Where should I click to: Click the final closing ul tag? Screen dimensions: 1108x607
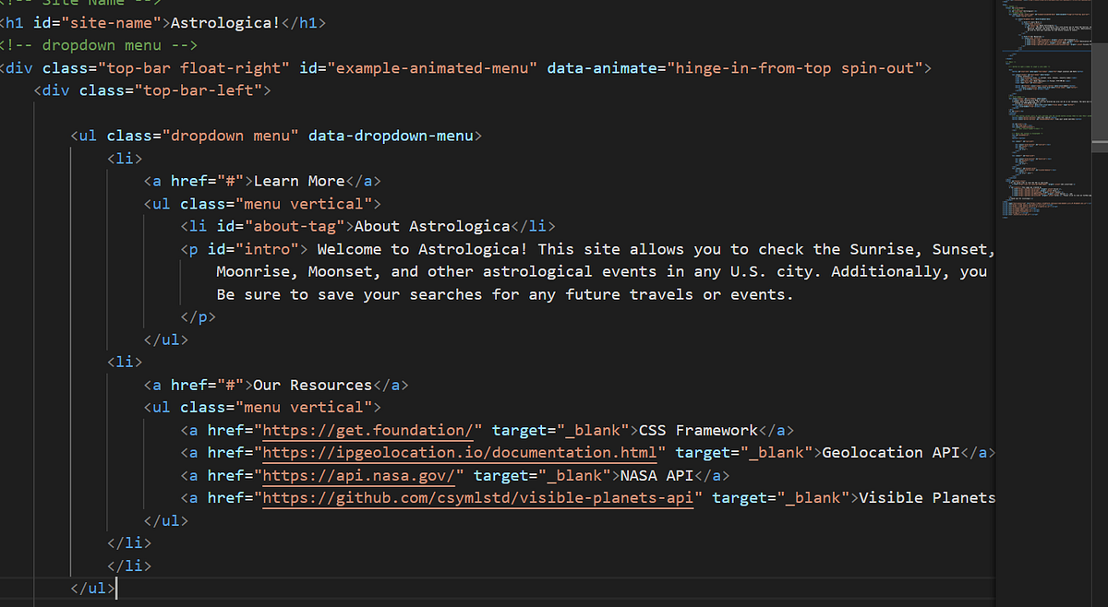coord(90,588)
